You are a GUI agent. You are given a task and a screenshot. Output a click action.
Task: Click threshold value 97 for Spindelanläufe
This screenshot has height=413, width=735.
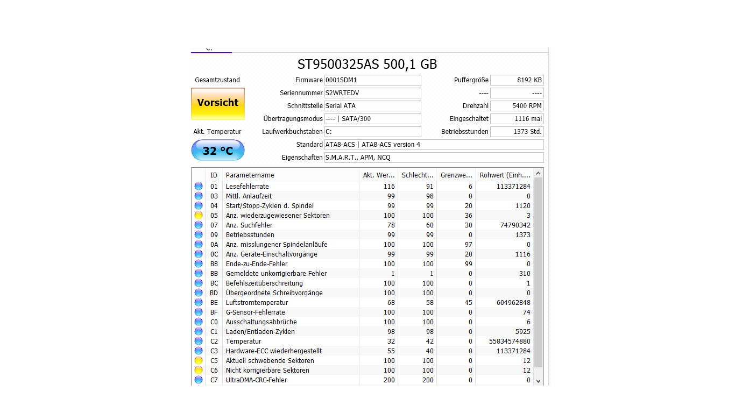click(468, 245)
